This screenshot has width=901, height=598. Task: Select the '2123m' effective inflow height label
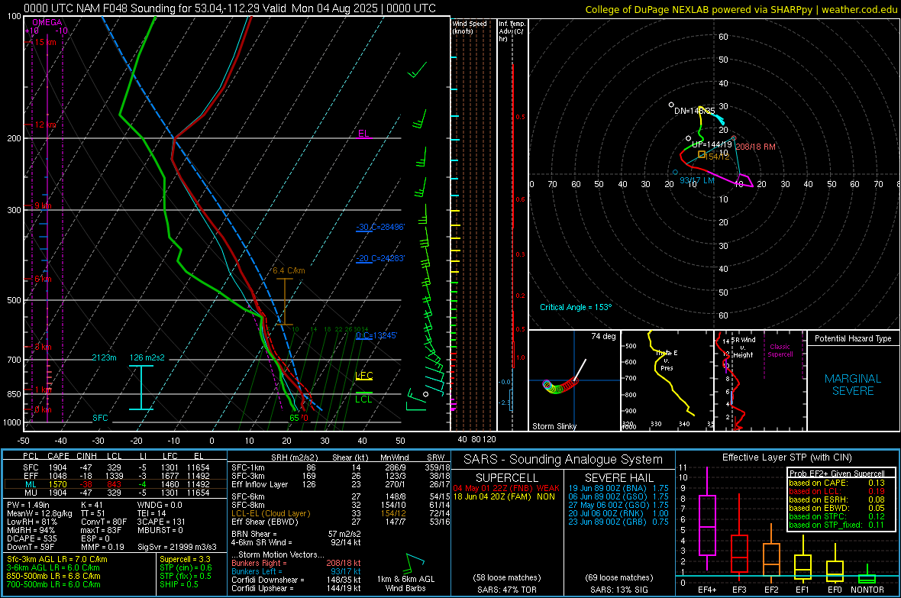[104, 357]
